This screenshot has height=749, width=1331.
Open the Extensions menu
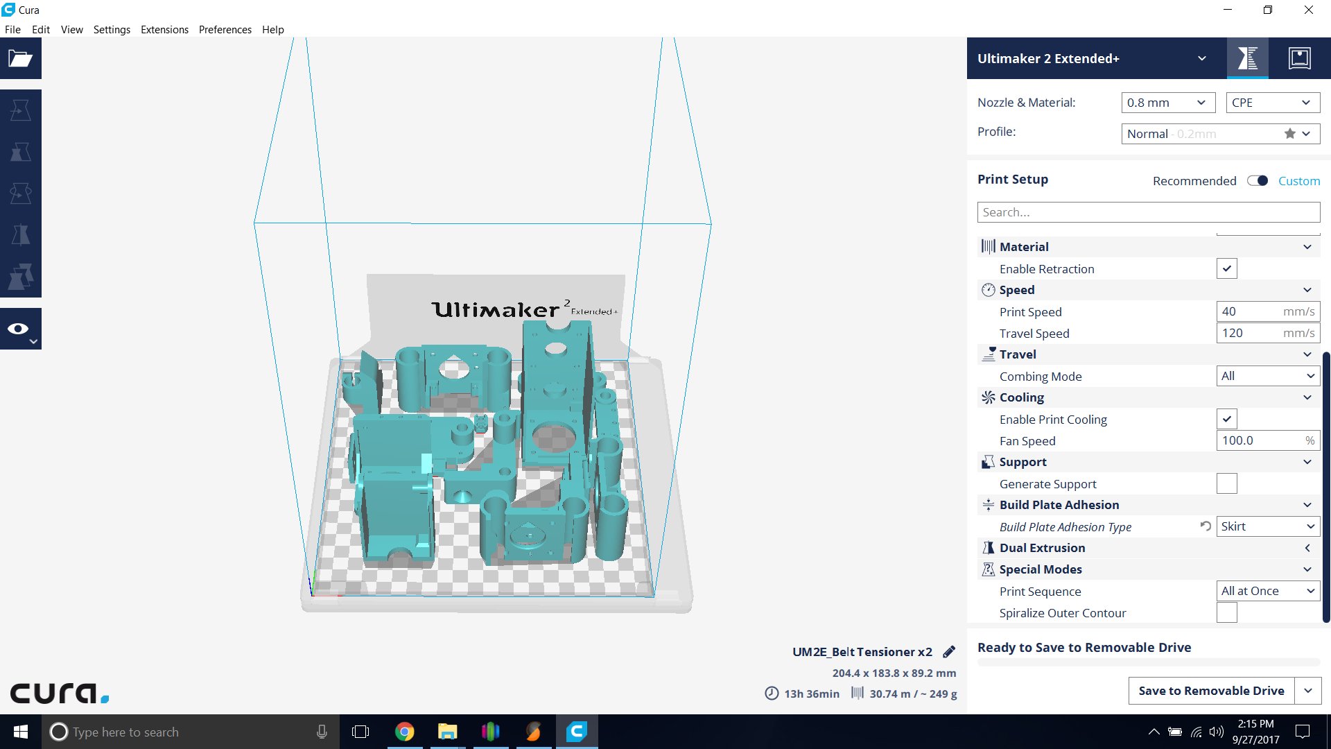point(164,30)
